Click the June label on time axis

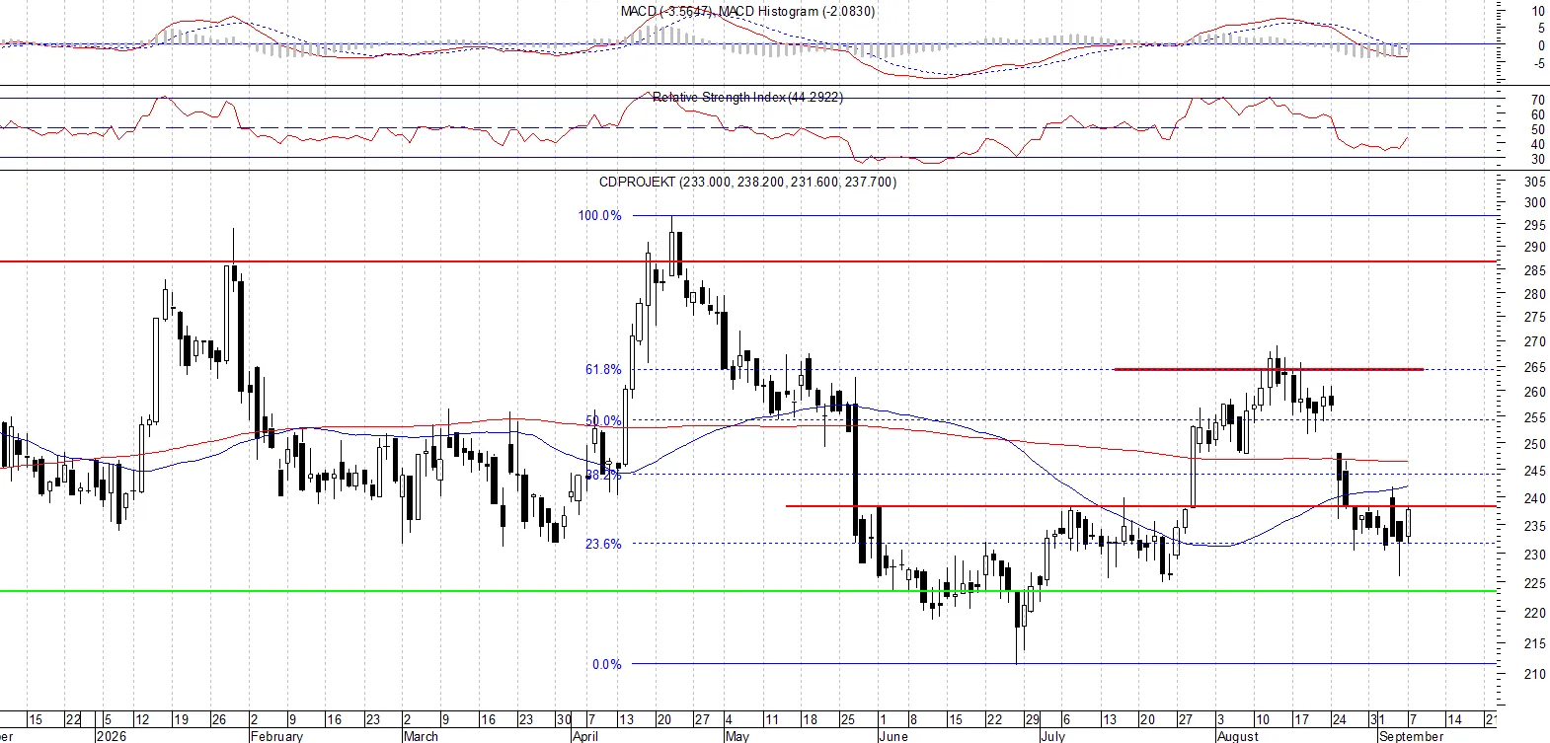click(x=892, y=736)
